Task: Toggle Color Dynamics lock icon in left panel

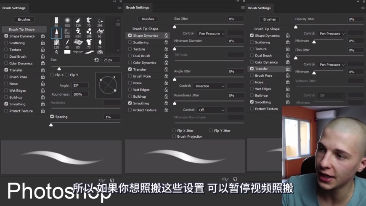Action: click(43, 63)
